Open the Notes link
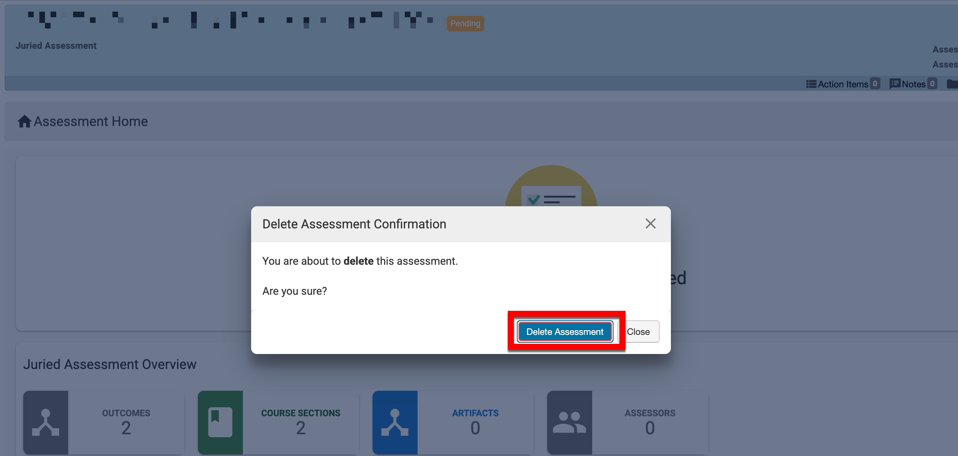The width and height of the screenshot is (958, 456). pyautogui.click(x=913, y=84)
